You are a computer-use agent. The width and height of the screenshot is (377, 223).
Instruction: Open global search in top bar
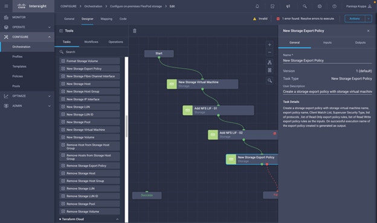pos(304,6)
